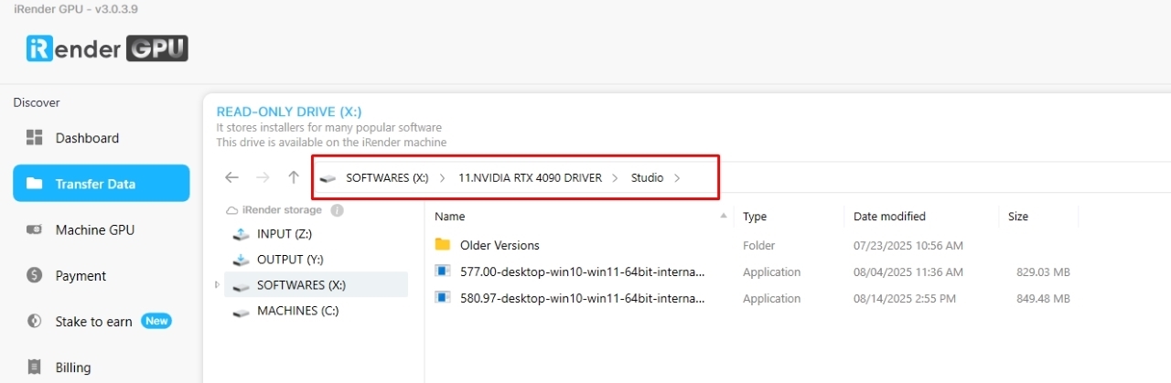Expand the SOFTWARES (X:) tree node
This screenshot has width=1171, height=383.
pyautogui.click(x=218, y=285)
